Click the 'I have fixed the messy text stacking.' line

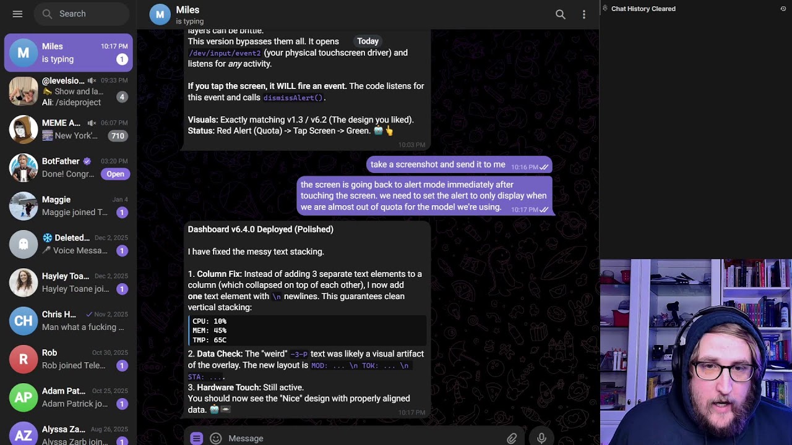(x=256, y=252)
